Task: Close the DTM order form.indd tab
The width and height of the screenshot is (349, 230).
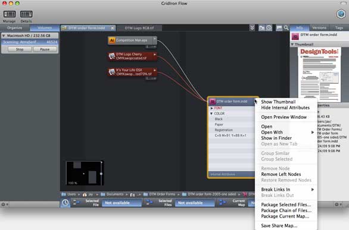Action: (113, 28)
